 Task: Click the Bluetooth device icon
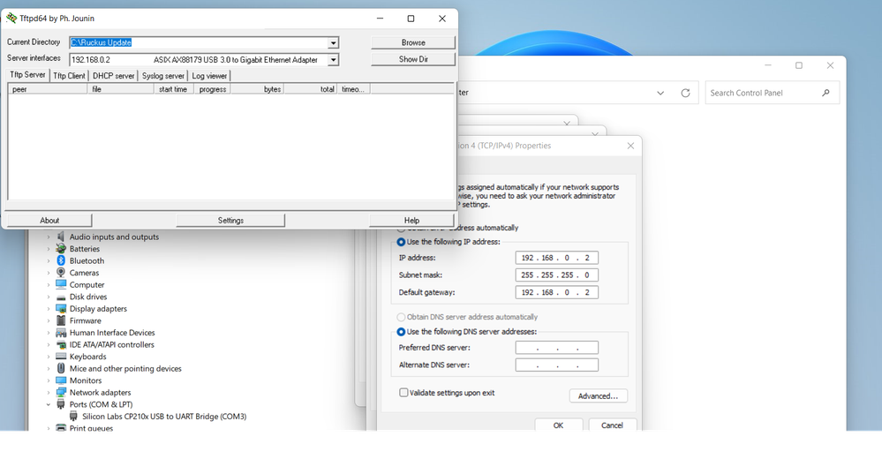tap(61, 261)
